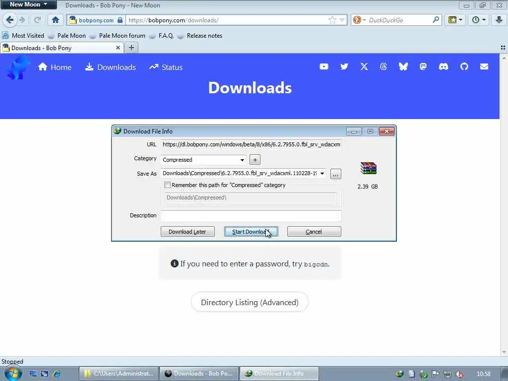Switch to Downloads - Bob Po... taskbar button
This screenshot has width=508, height=381.
coord(199,374)
